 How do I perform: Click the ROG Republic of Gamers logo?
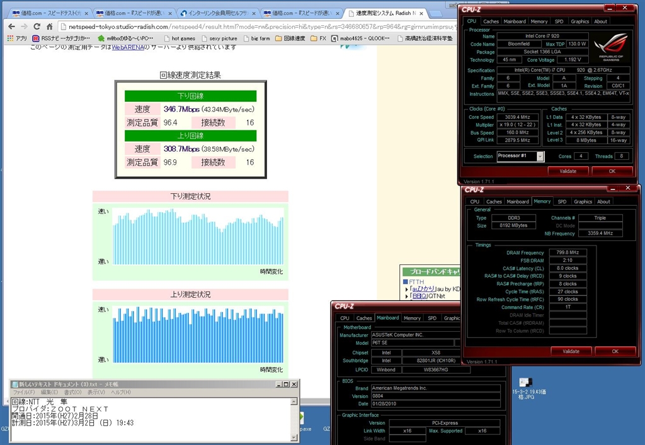point(610,47)
